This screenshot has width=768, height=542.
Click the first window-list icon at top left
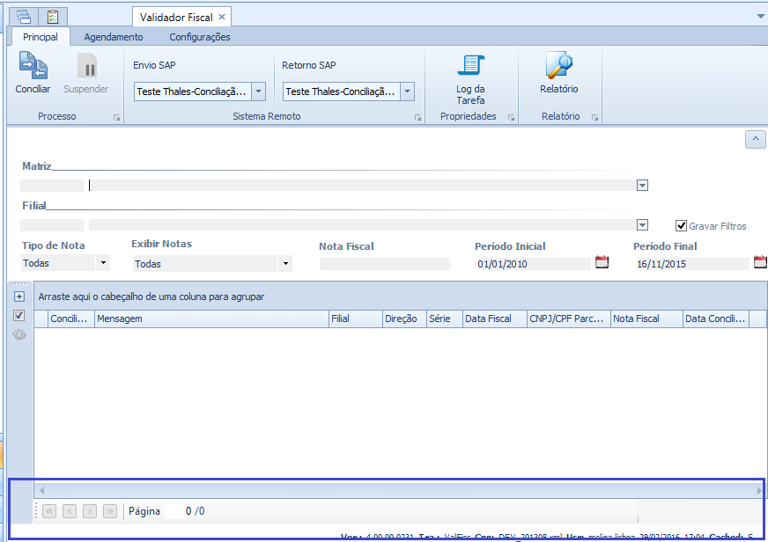pyautogui.click(x=24, y=16)
